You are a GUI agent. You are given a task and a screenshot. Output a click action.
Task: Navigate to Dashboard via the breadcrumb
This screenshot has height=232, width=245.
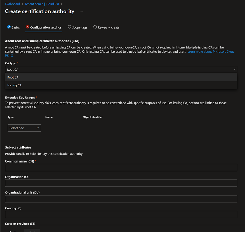[x=12, y=4]
